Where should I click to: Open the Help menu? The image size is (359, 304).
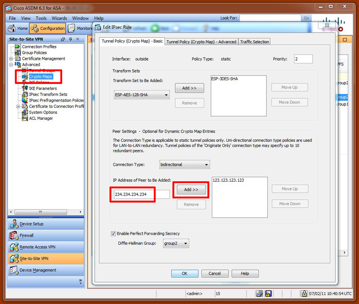(99, 18)
